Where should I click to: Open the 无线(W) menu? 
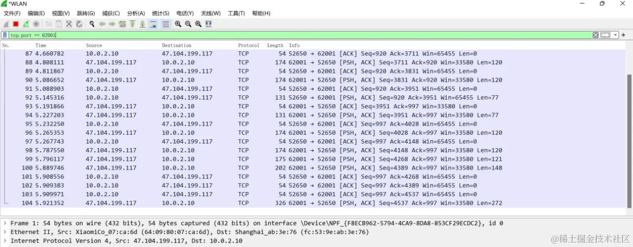point(211,13)
